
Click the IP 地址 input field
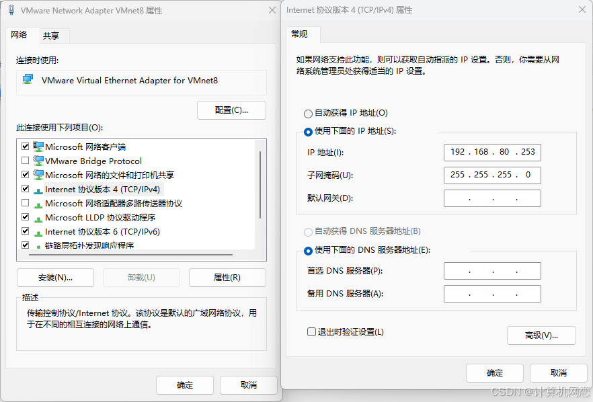pyautogui.click(x=492, y=152)
